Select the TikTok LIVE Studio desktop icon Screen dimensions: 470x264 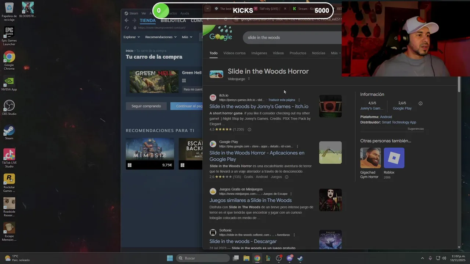tap(9, 158)
